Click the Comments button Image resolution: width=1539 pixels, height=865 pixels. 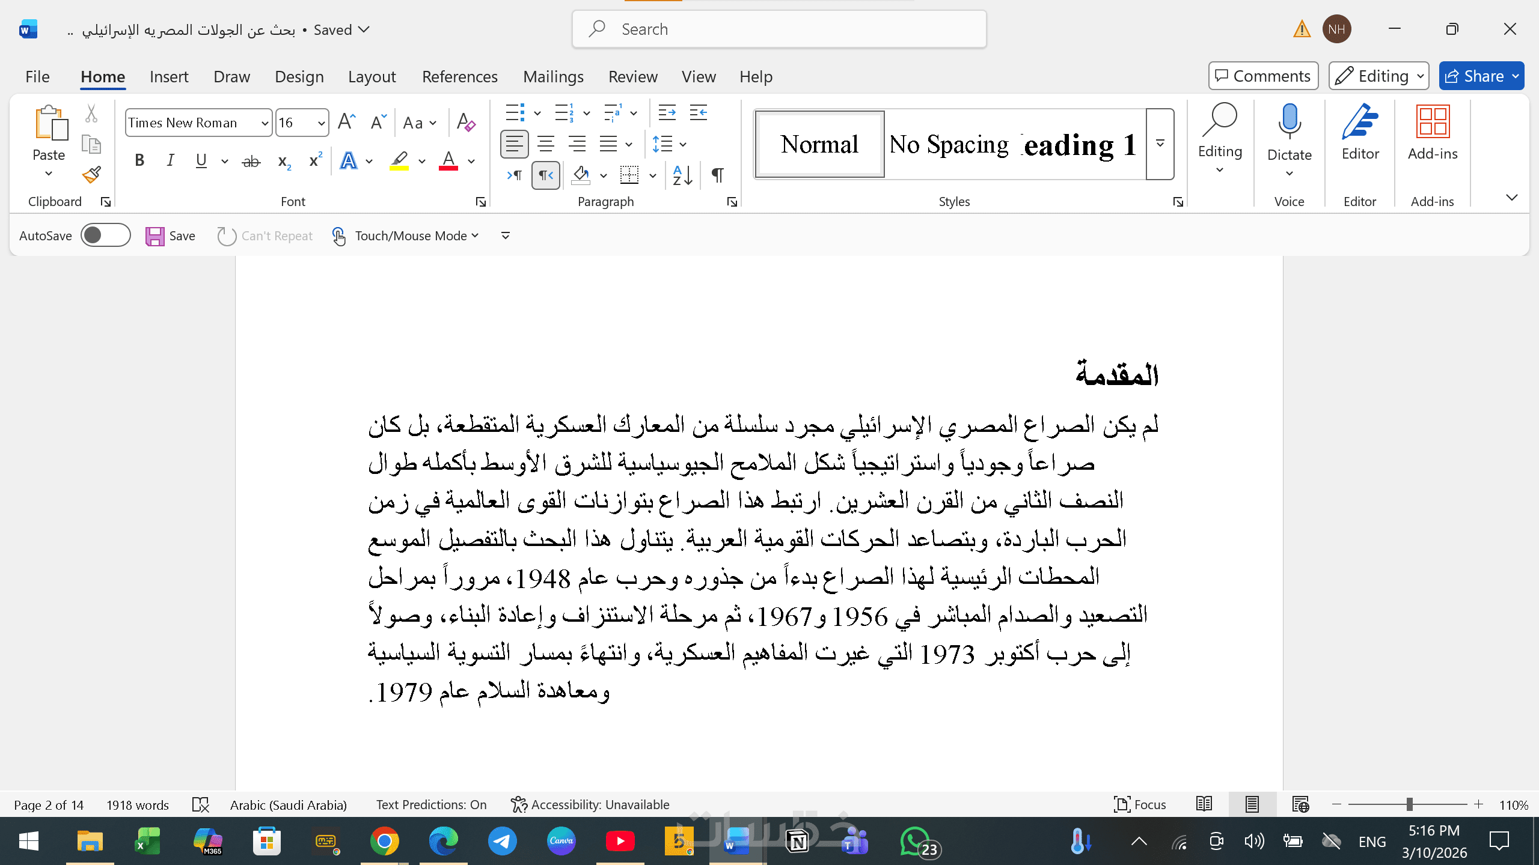point(1263,76)
